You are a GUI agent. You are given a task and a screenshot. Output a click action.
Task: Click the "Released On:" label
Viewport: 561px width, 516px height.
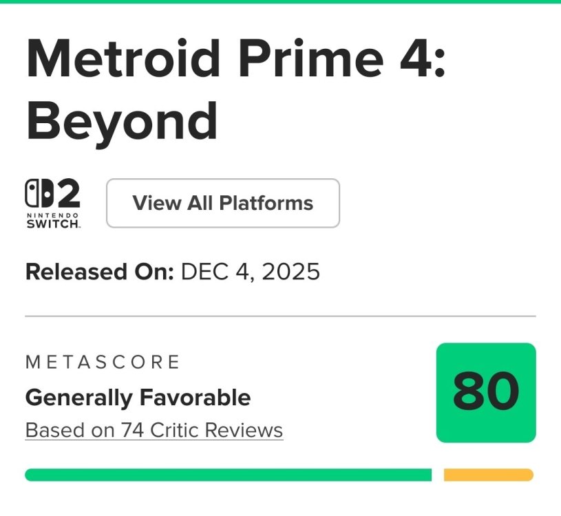coord(100,272)
